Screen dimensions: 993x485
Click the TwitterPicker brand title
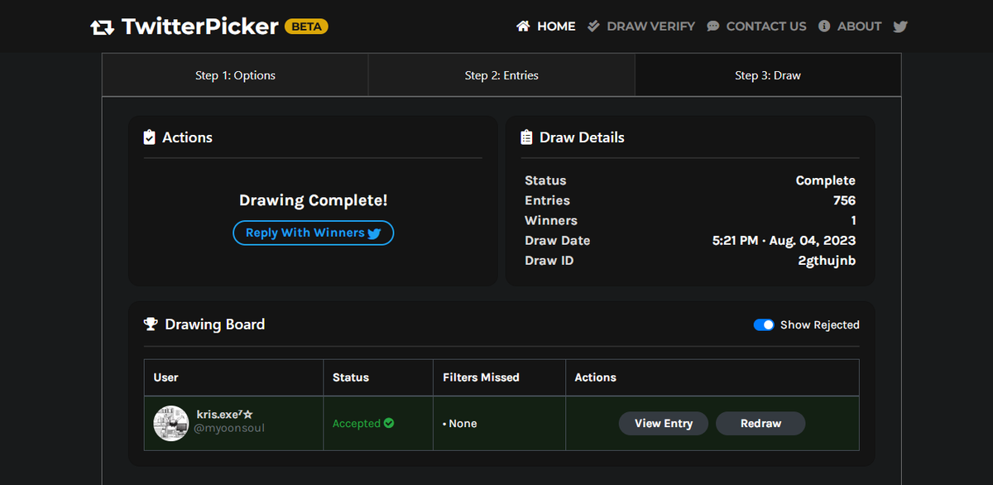click(x=199, y=26)
